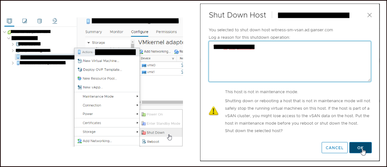Switch to the Summary tab

(x=93, y=32)
